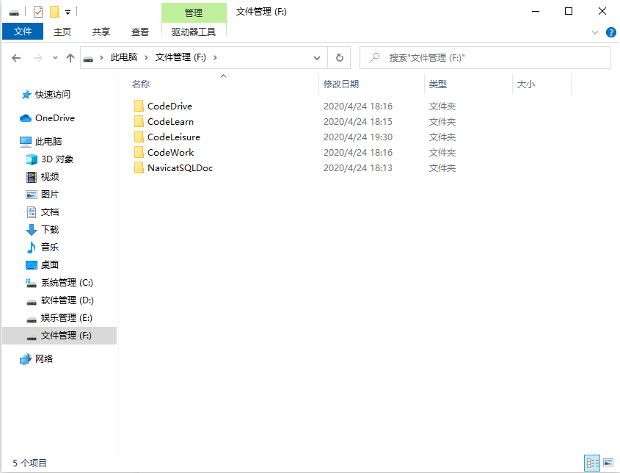Image resolution: width=620 pixels, height=473 pixels.
Task: Select the CodeLeisure folder icon
Action: coord(139,137)
